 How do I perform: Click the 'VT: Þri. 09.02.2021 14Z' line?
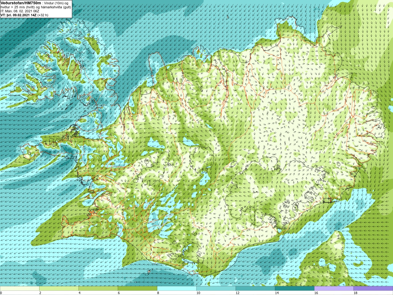click(x=18, y=15)
